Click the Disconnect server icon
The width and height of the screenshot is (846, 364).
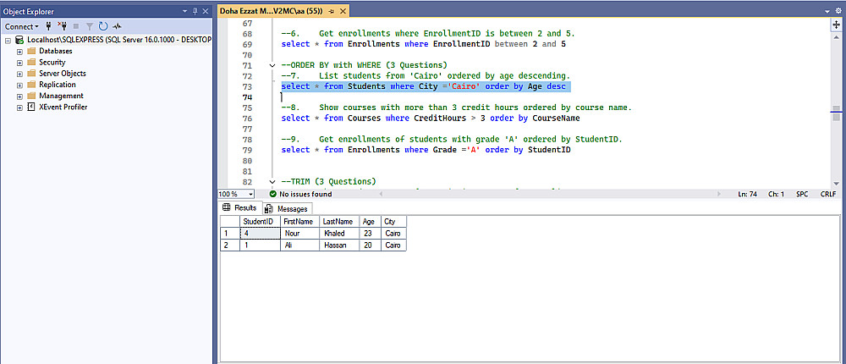coord(61,26)
